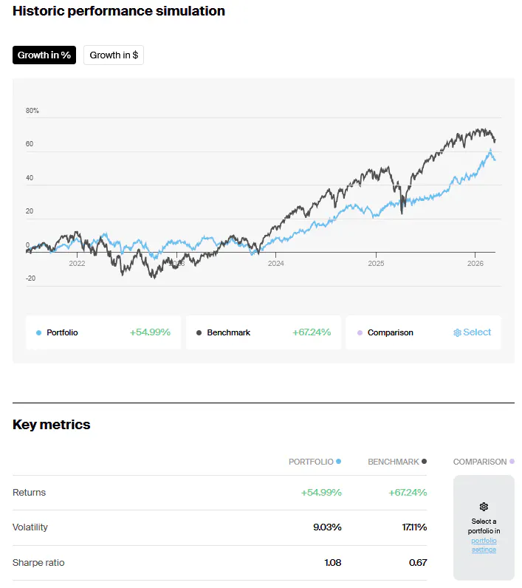Viewport: 522px width, 588px height.
Task: Open the portfolio settings link
Action: pos(484,545)
